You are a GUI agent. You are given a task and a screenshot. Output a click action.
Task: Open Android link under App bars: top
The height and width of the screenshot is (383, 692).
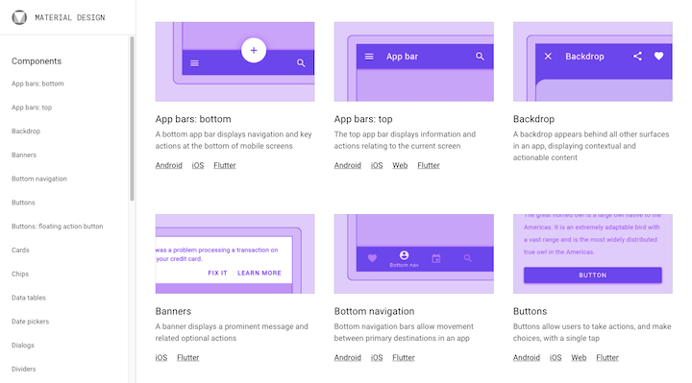347,165
